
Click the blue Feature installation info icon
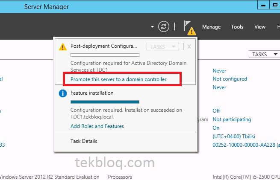[63, 93]
